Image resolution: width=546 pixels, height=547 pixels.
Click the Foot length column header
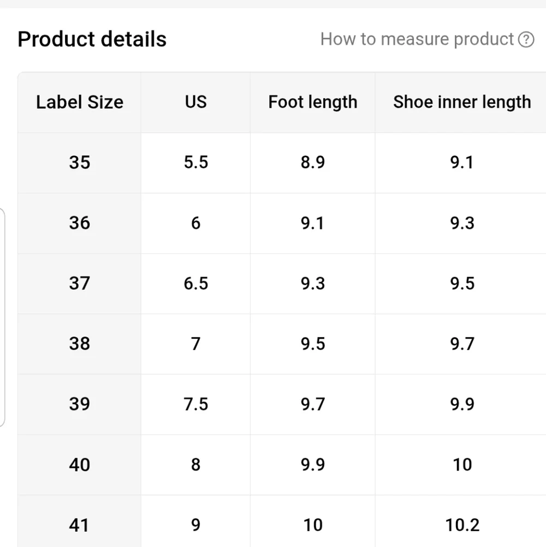[312, 102]
